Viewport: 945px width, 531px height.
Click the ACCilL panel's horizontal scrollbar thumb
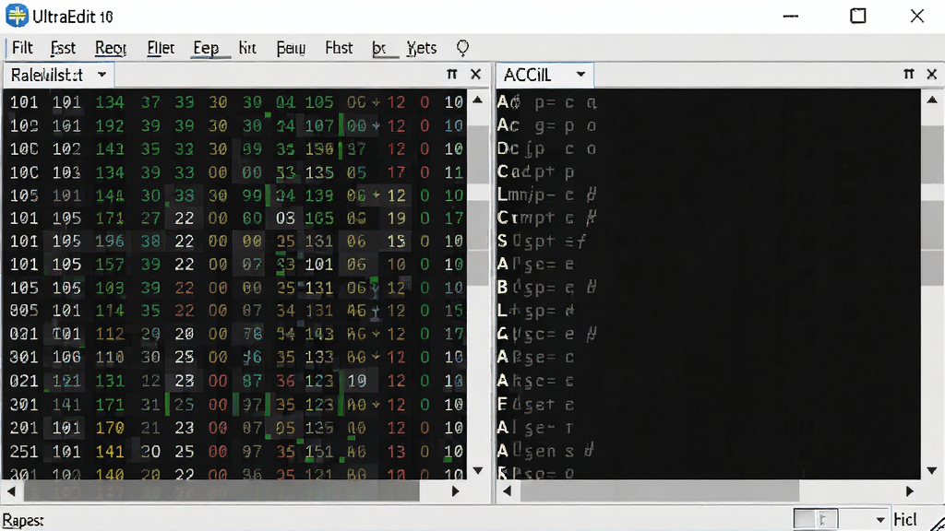tap(660, 492)
